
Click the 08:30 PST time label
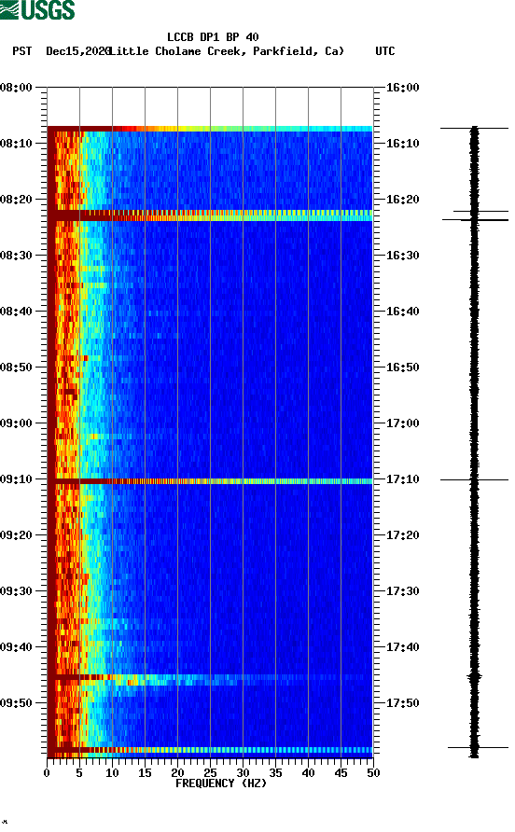pos(17,256)
